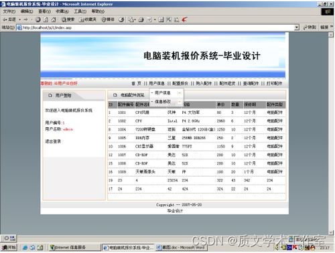Viewport: 335px width, 253px height.
Task: Click the Refresh page toolbar icon
Action: [x=46, y=19]
